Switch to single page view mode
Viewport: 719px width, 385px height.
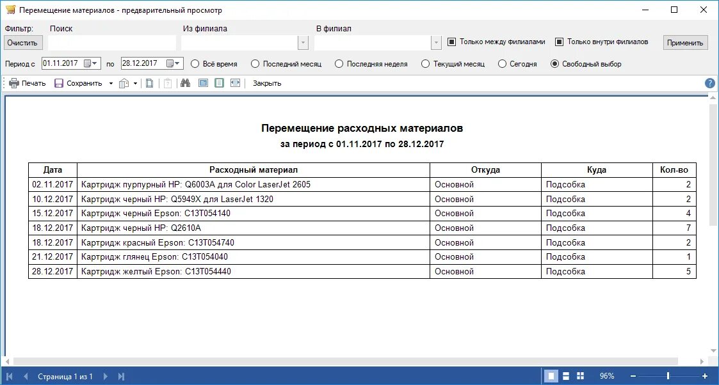[x=551, y=376]
